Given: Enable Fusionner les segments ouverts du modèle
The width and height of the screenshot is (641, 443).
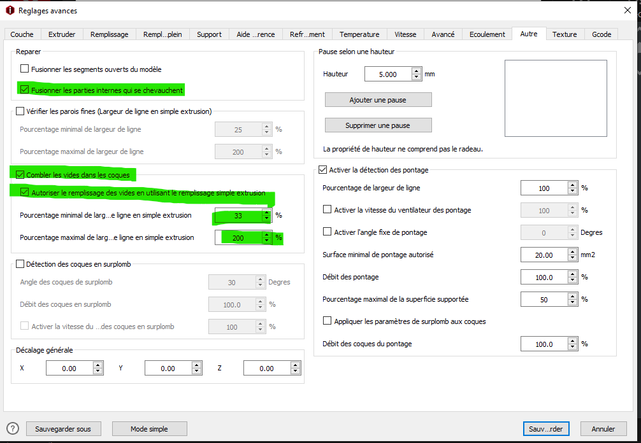Looking at the screenshot, I should click(x=24, y=69).
